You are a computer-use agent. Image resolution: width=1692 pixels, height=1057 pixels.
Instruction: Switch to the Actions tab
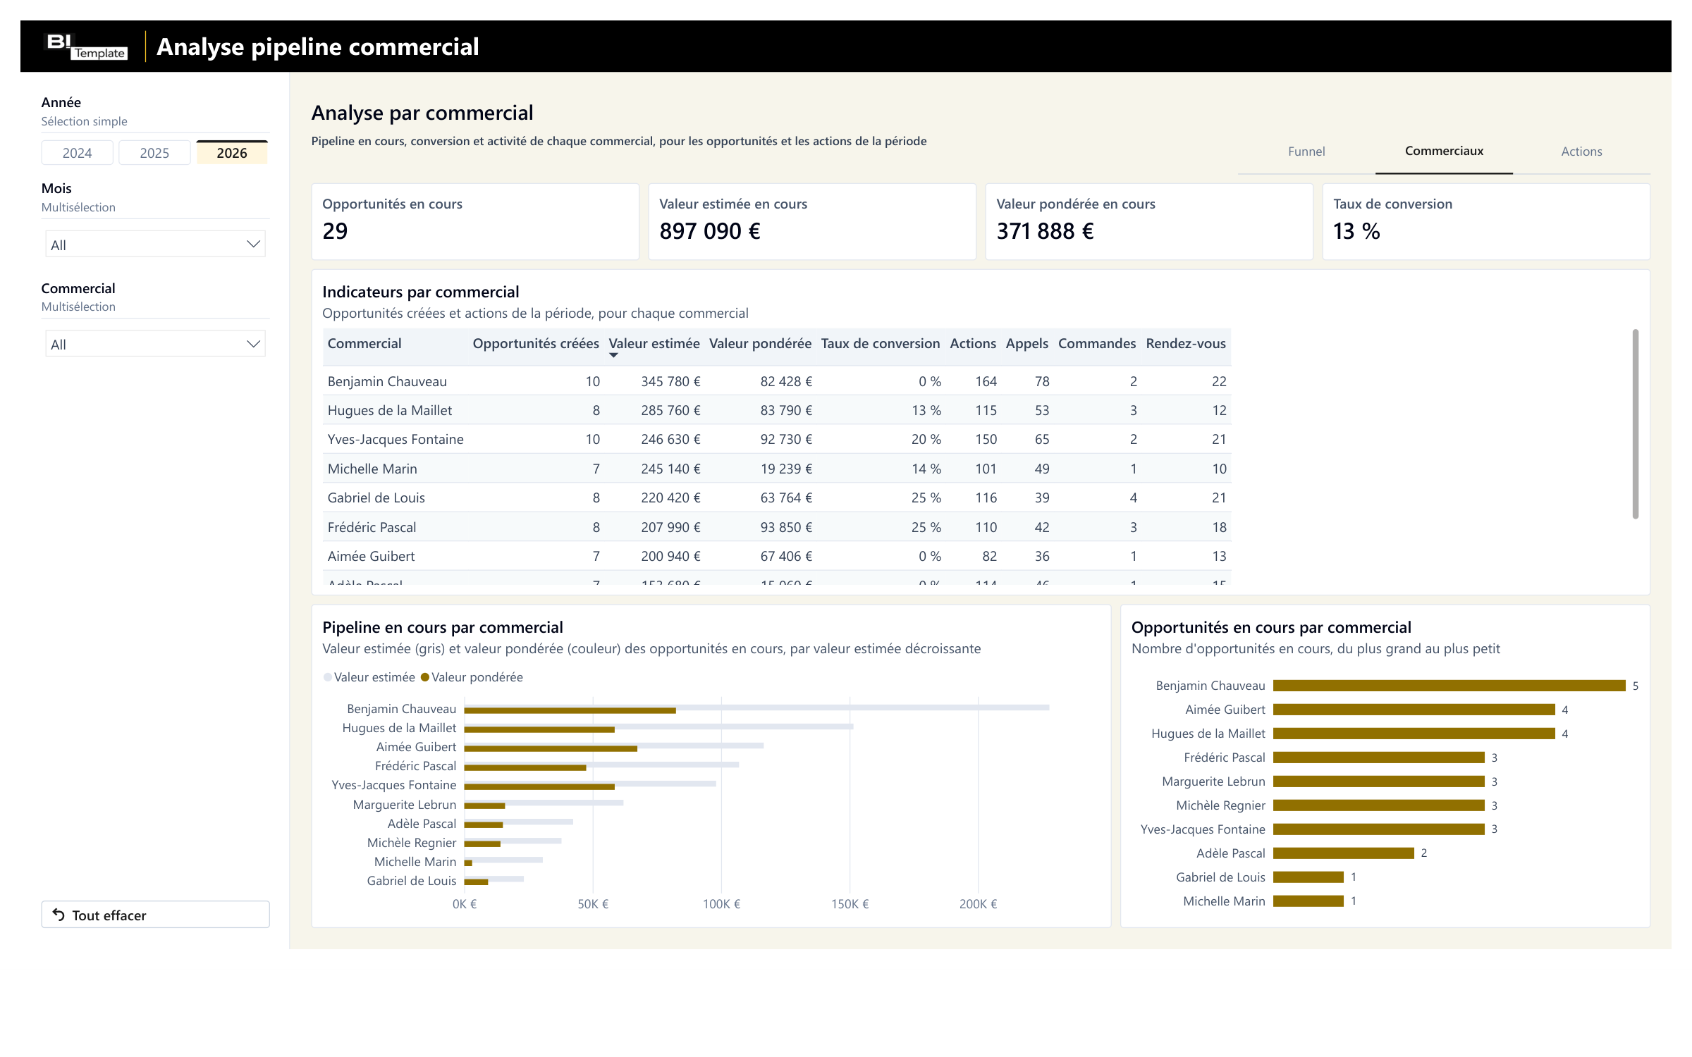(x=1581, y=152)
